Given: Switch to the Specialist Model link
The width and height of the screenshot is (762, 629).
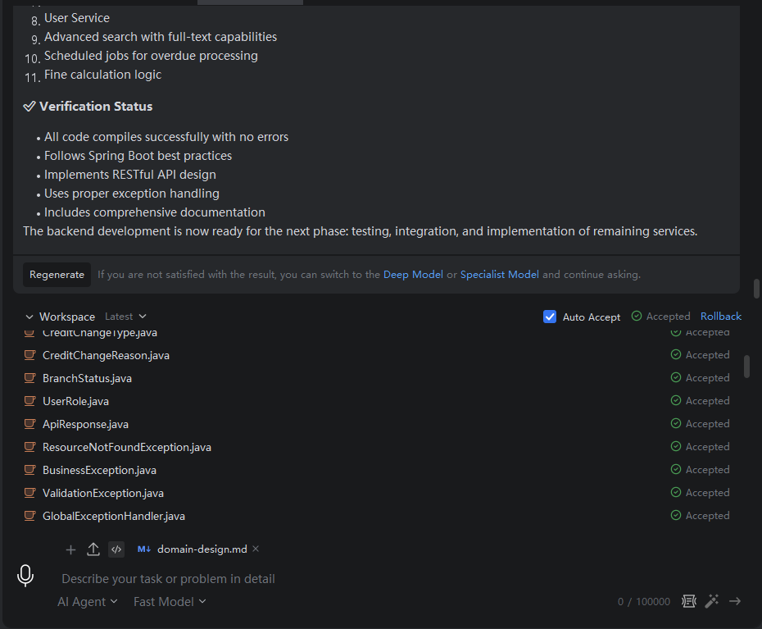Looking at the screenshot, I should pos(499,275).
